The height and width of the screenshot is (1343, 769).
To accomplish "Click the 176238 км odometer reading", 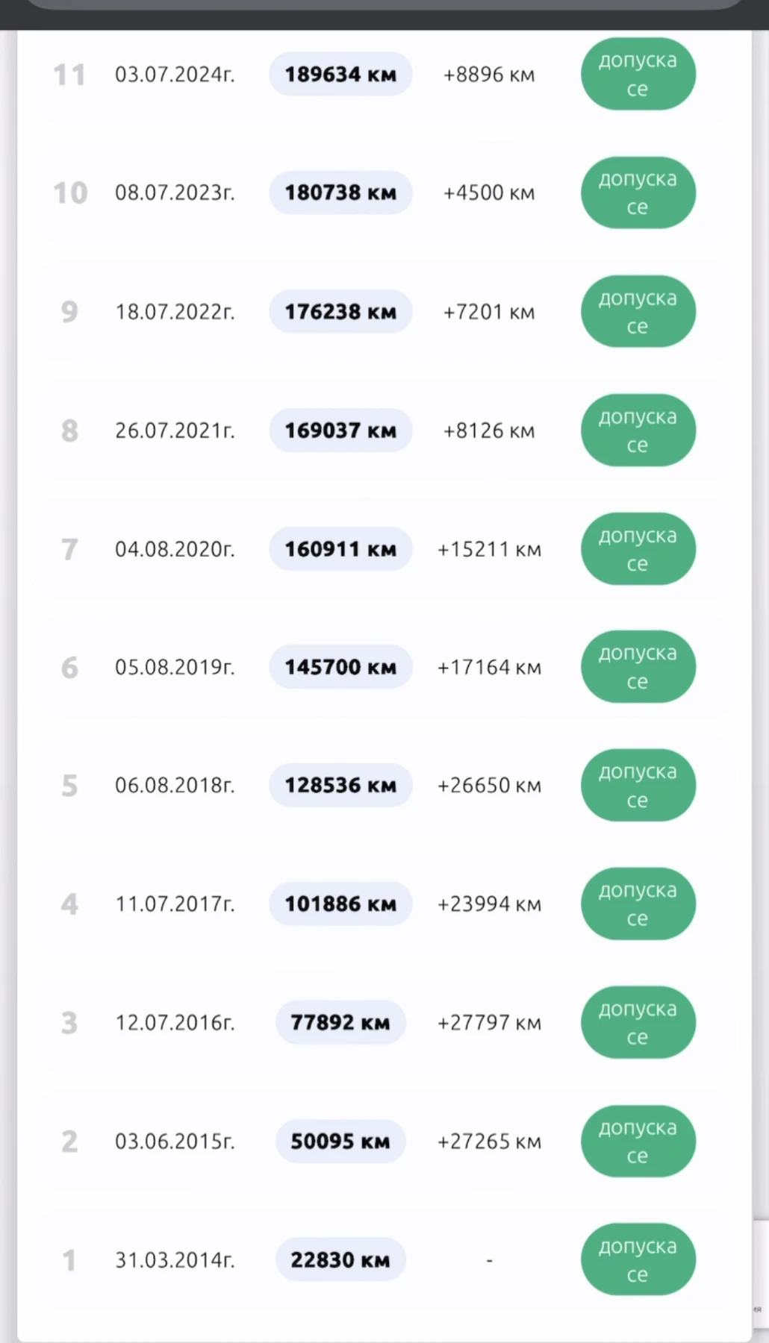I will pos(340,311).
